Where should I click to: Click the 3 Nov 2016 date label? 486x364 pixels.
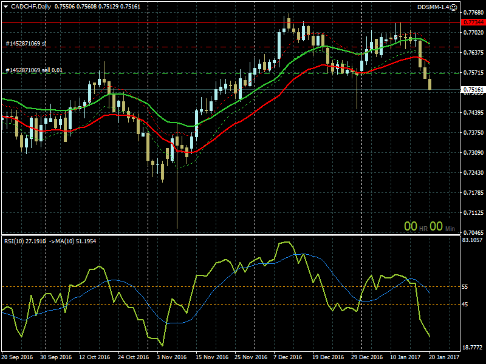[x=172, y=357]
